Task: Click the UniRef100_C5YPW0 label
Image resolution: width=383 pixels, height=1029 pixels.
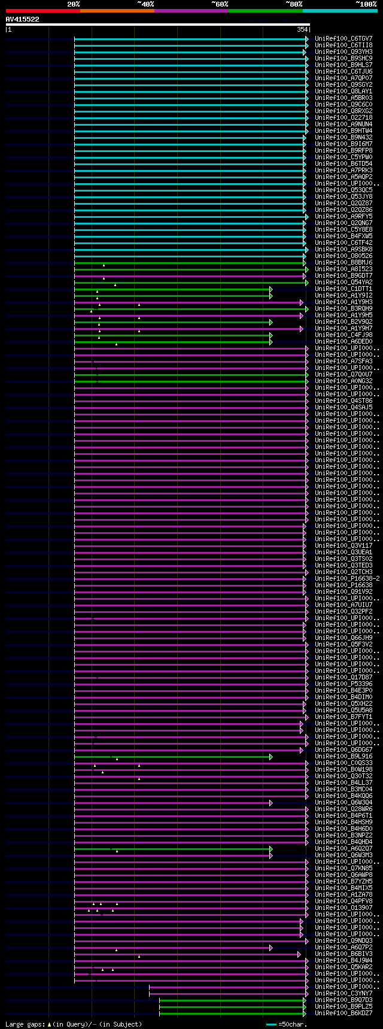Action: pos(344,157)
